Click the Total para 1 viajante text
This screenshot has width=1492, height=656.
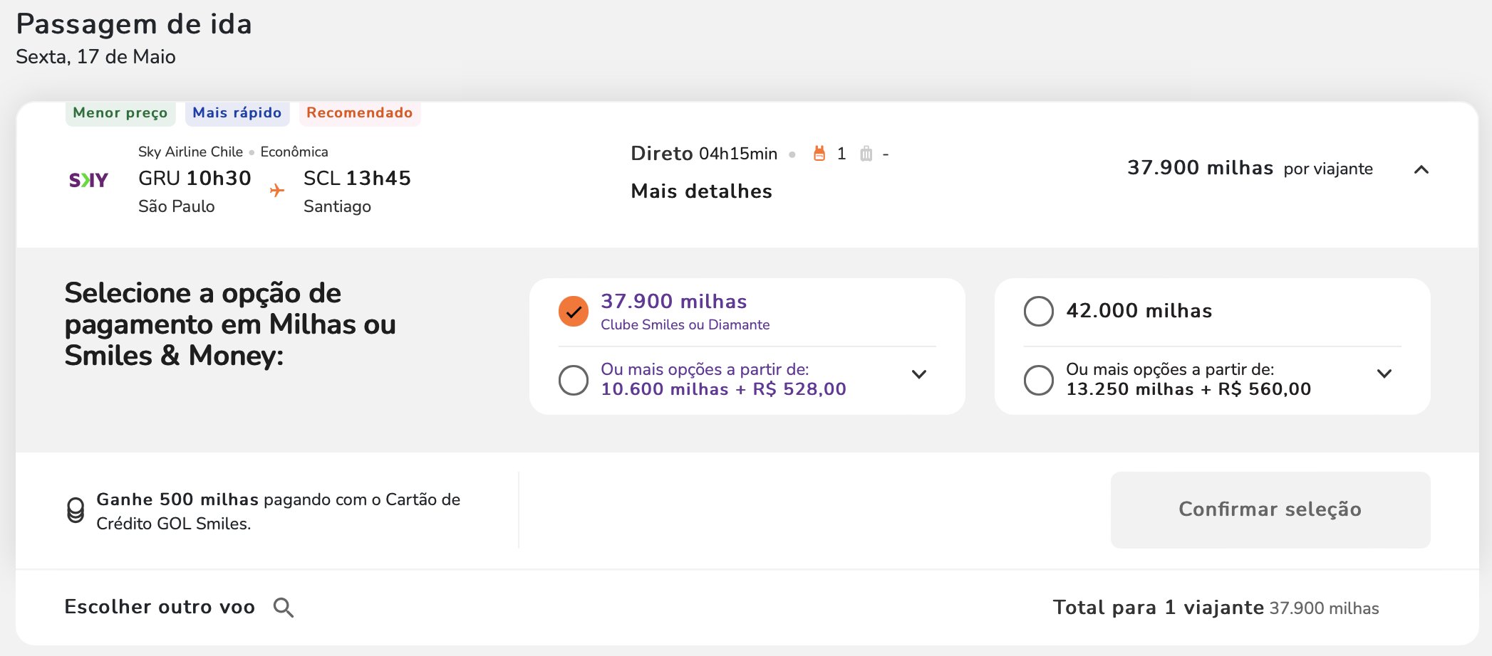click(x=1159, y=608)
